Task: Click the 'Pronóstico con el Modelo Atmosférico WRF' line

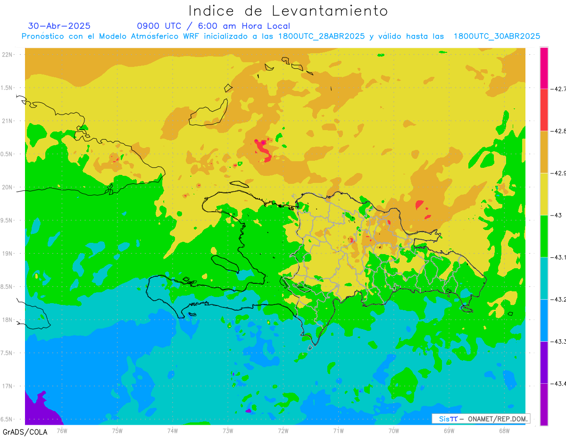Action: click(281, 36)
